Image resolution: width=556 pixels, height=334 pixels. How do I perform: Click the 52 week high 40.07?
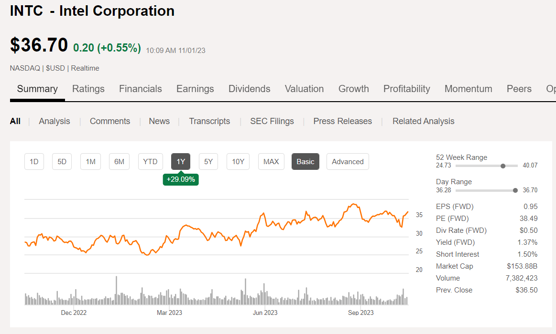click(530, 166)
